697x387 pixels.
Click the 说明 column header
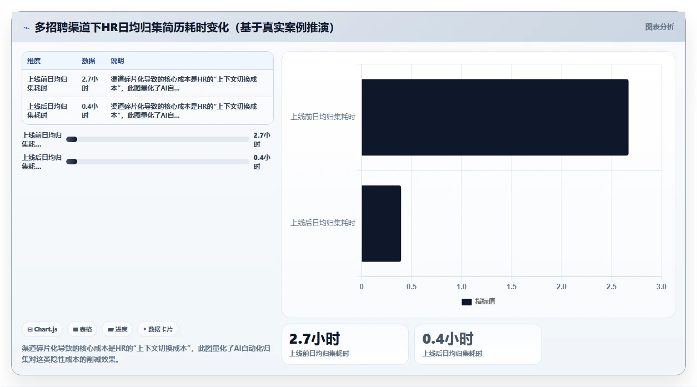[117, 61]
